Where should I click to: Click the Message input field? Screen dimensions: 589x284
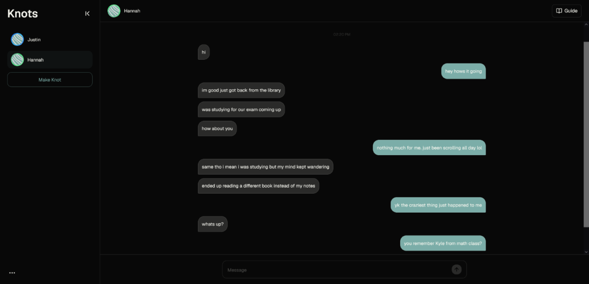(x=344, y=269)
